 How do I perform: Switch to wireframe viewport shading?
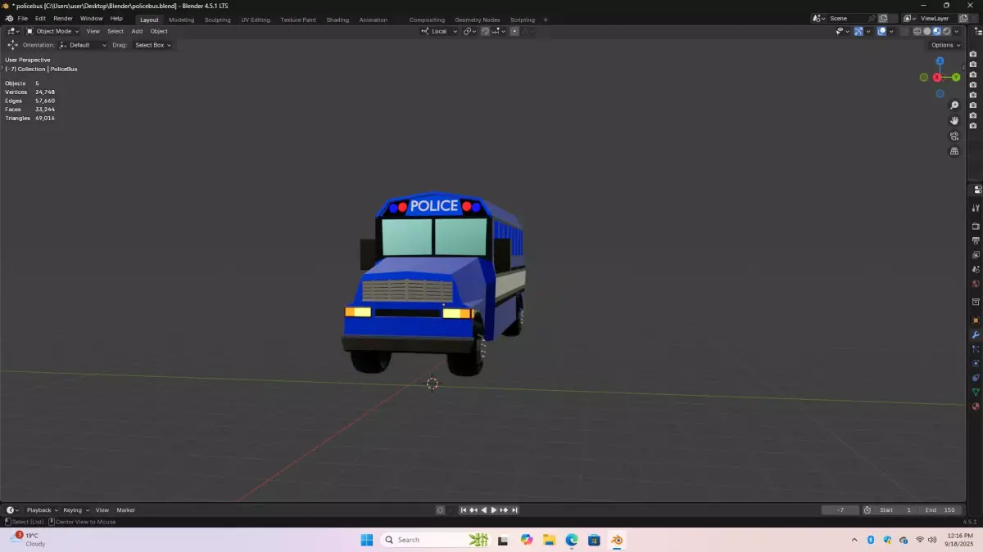(917, 31)
